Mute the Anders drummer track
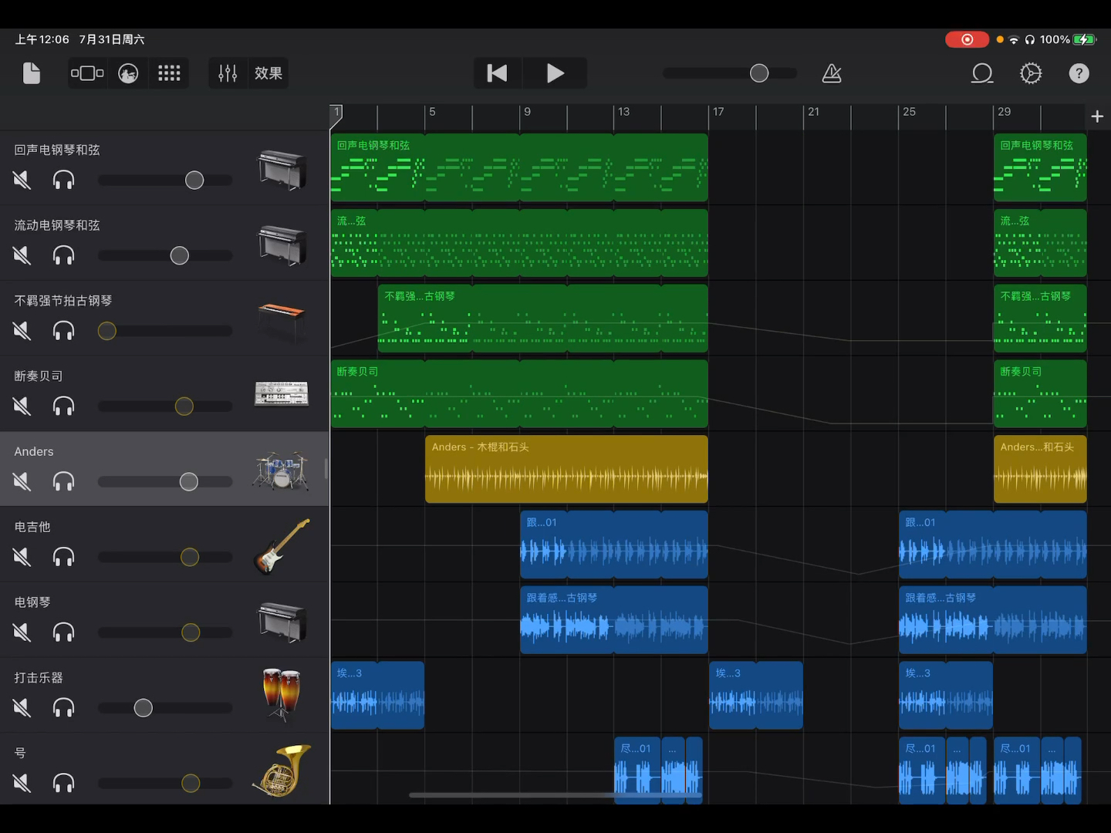 (x=22, y=481)
